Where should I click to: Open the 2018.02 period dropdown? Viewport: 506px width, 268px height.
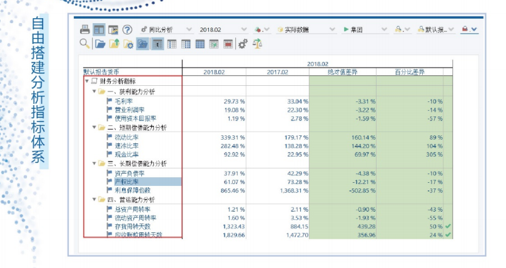(222, 29)
